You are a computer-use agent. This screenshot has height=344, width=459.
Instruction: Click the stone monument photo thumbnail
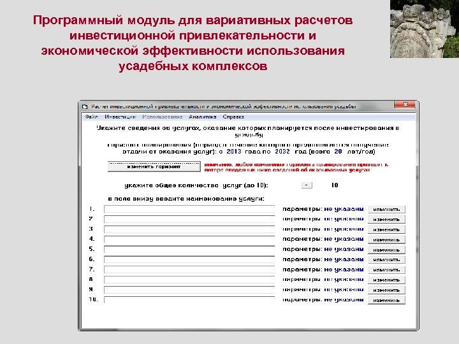point(425,29)
